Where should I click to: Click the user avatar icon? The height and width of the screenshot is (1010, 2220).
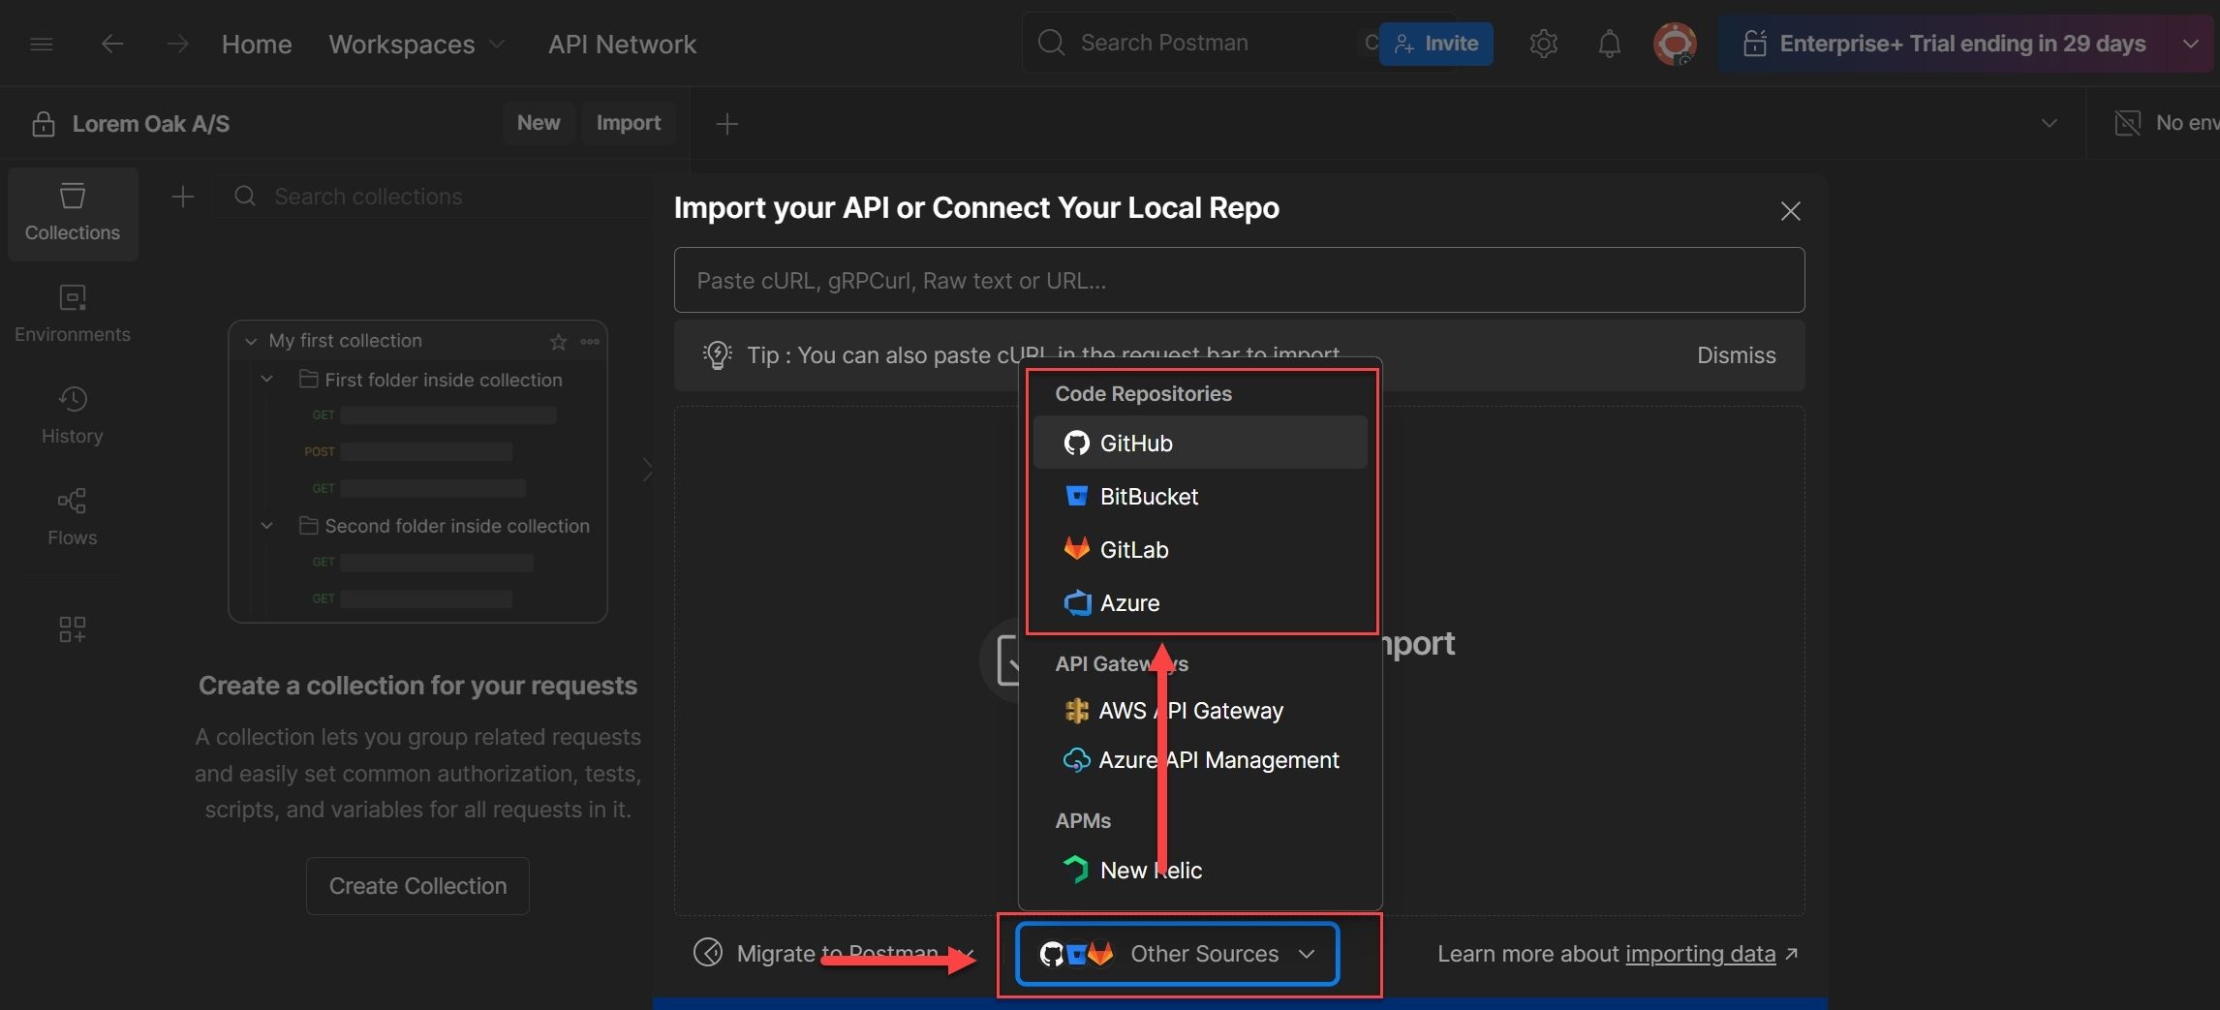(x=1674, y=44)
